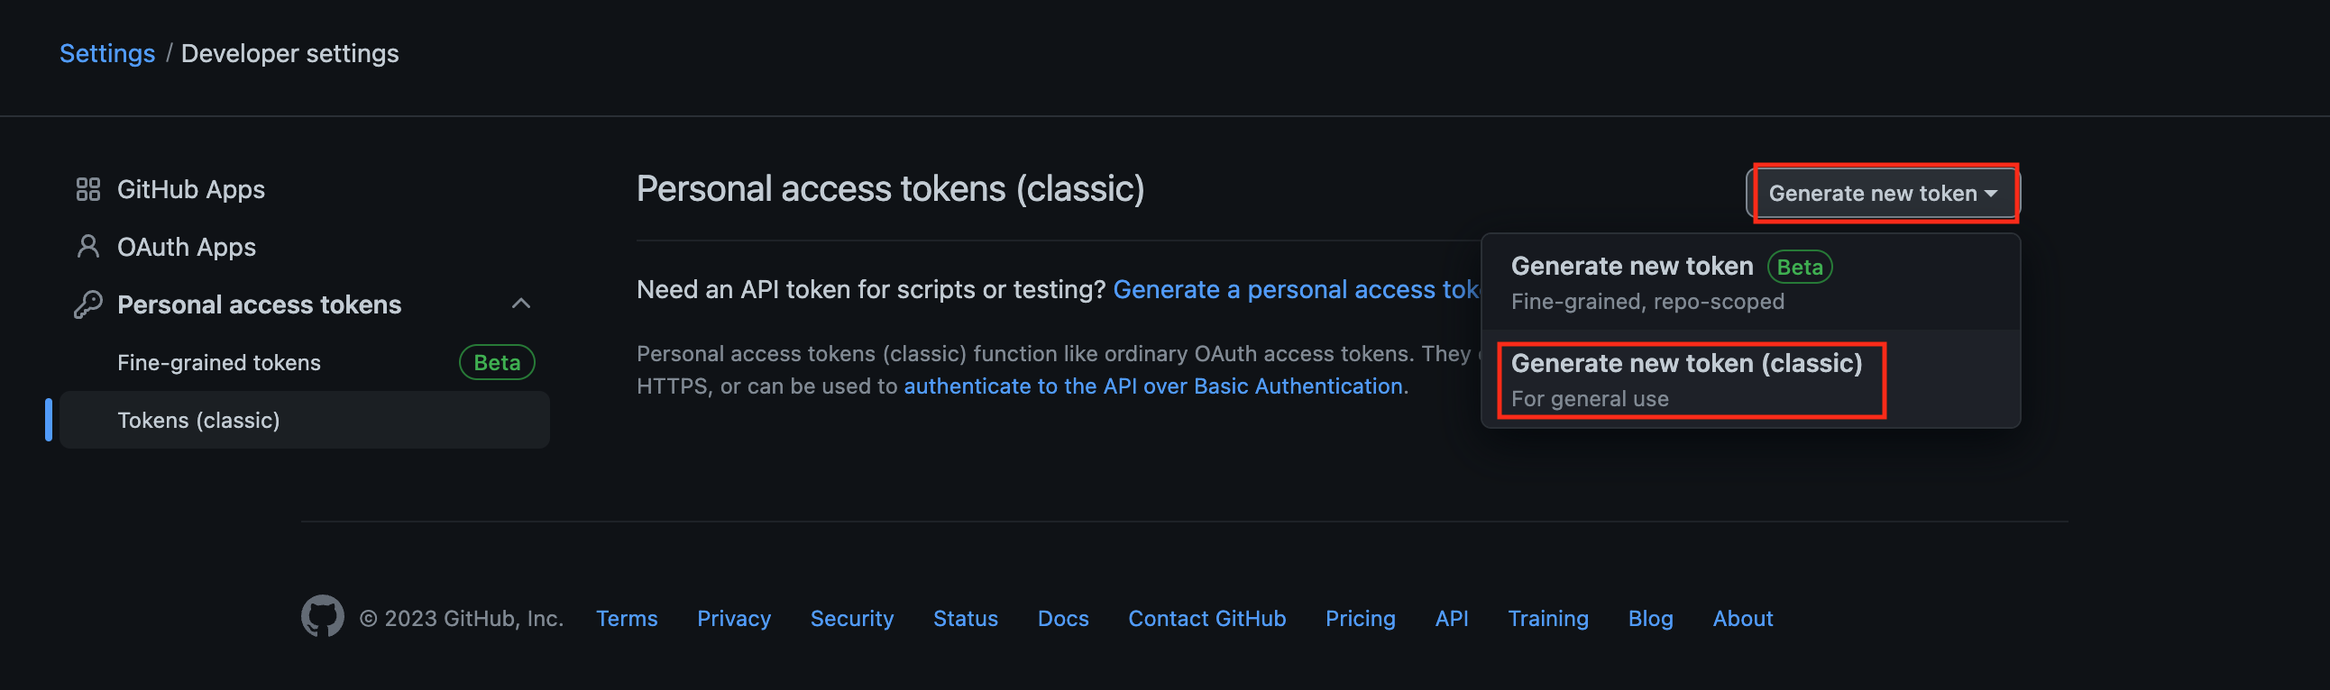Go back to Settings via breadcrumb
This screenshot has width=2330, height=690.
pos(106,53)
